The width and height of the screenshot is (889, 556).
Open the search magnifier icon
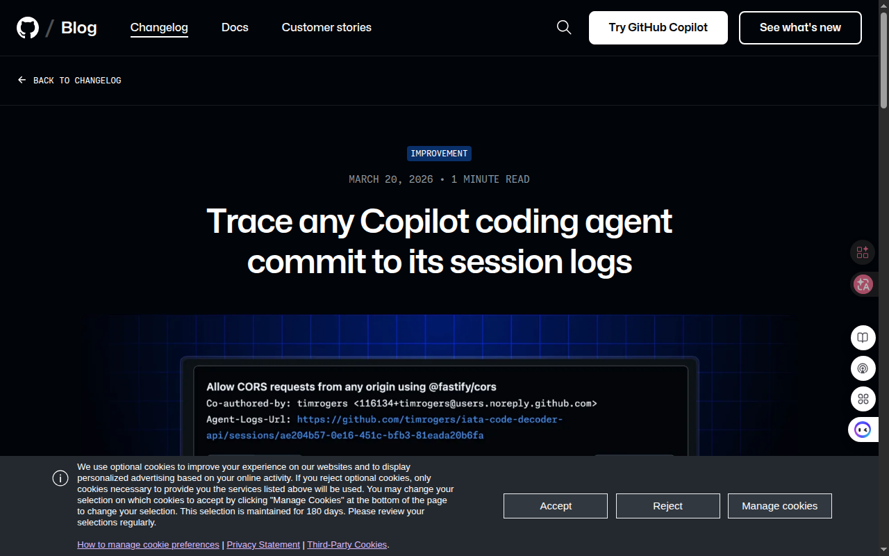pyautogui.click(x=564, y=28)
